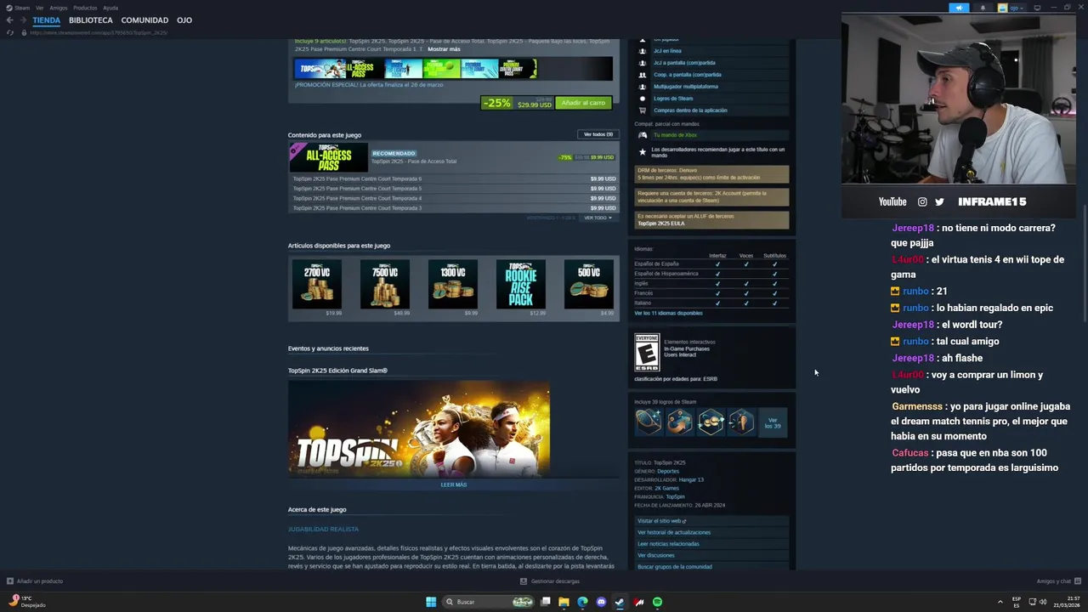Expand event description with LEER MÁS
The width and height of the screenshot is (1088, 612).
tap(453, 484)
